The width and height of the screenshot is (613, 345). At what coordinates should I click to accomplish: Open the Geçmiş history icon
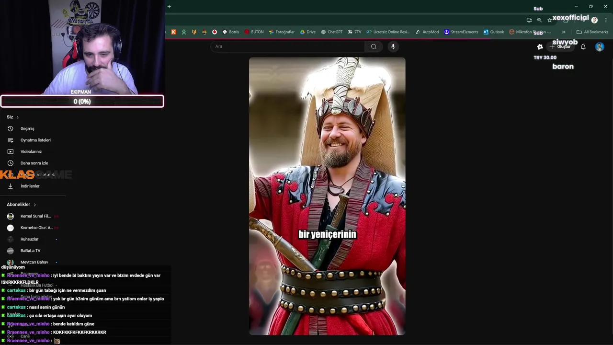click(11, 128)
